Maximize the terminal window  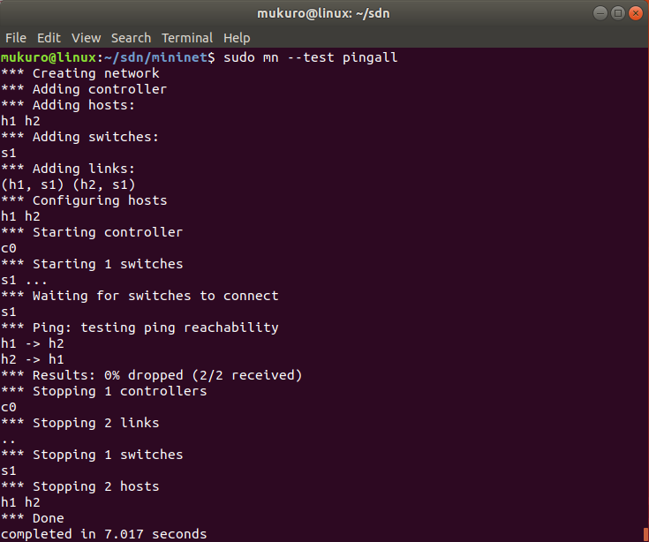617,13
